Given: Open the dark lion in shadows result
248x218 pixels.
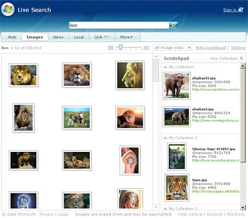Looking at the screenshot, I should 23,160.
